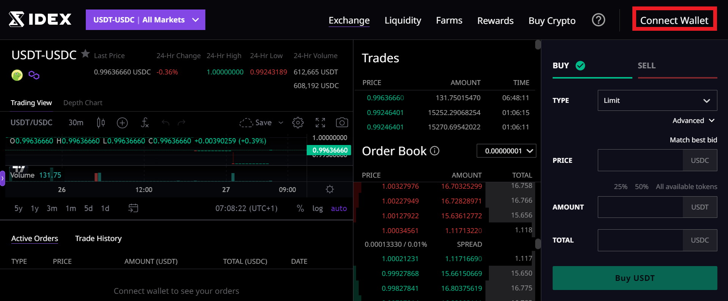Open chart settings gear icon
728x301 pixels.
[x=298, y=123]
